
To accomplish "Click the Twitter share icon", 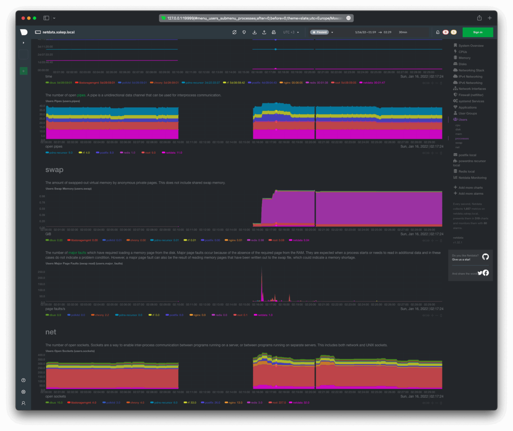I will pos(480,273).
